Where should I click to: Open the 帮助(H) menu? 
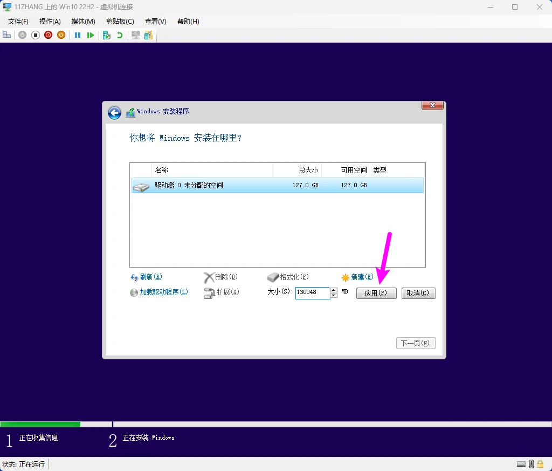(x=188, y=22)
